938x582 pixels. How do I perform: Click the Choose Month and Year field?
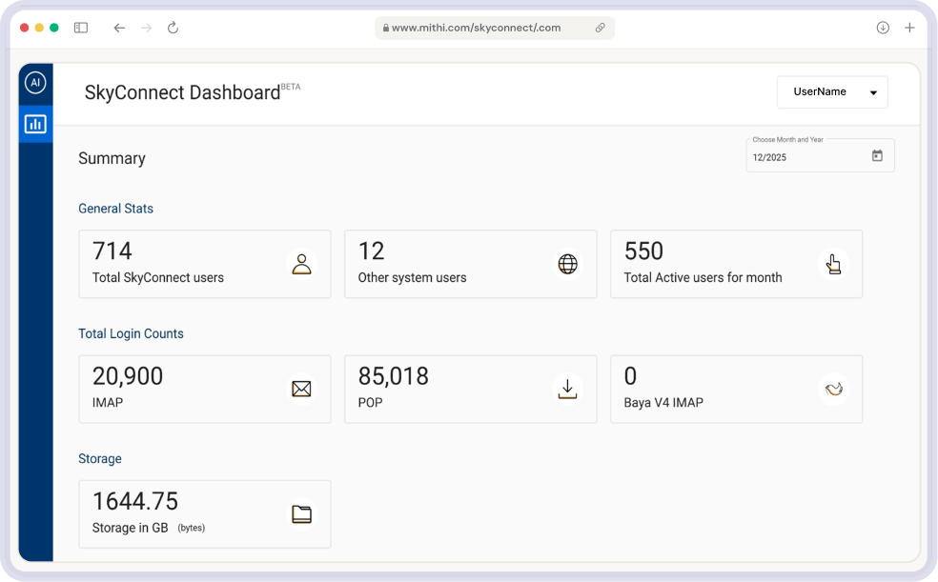pos(820,156)
